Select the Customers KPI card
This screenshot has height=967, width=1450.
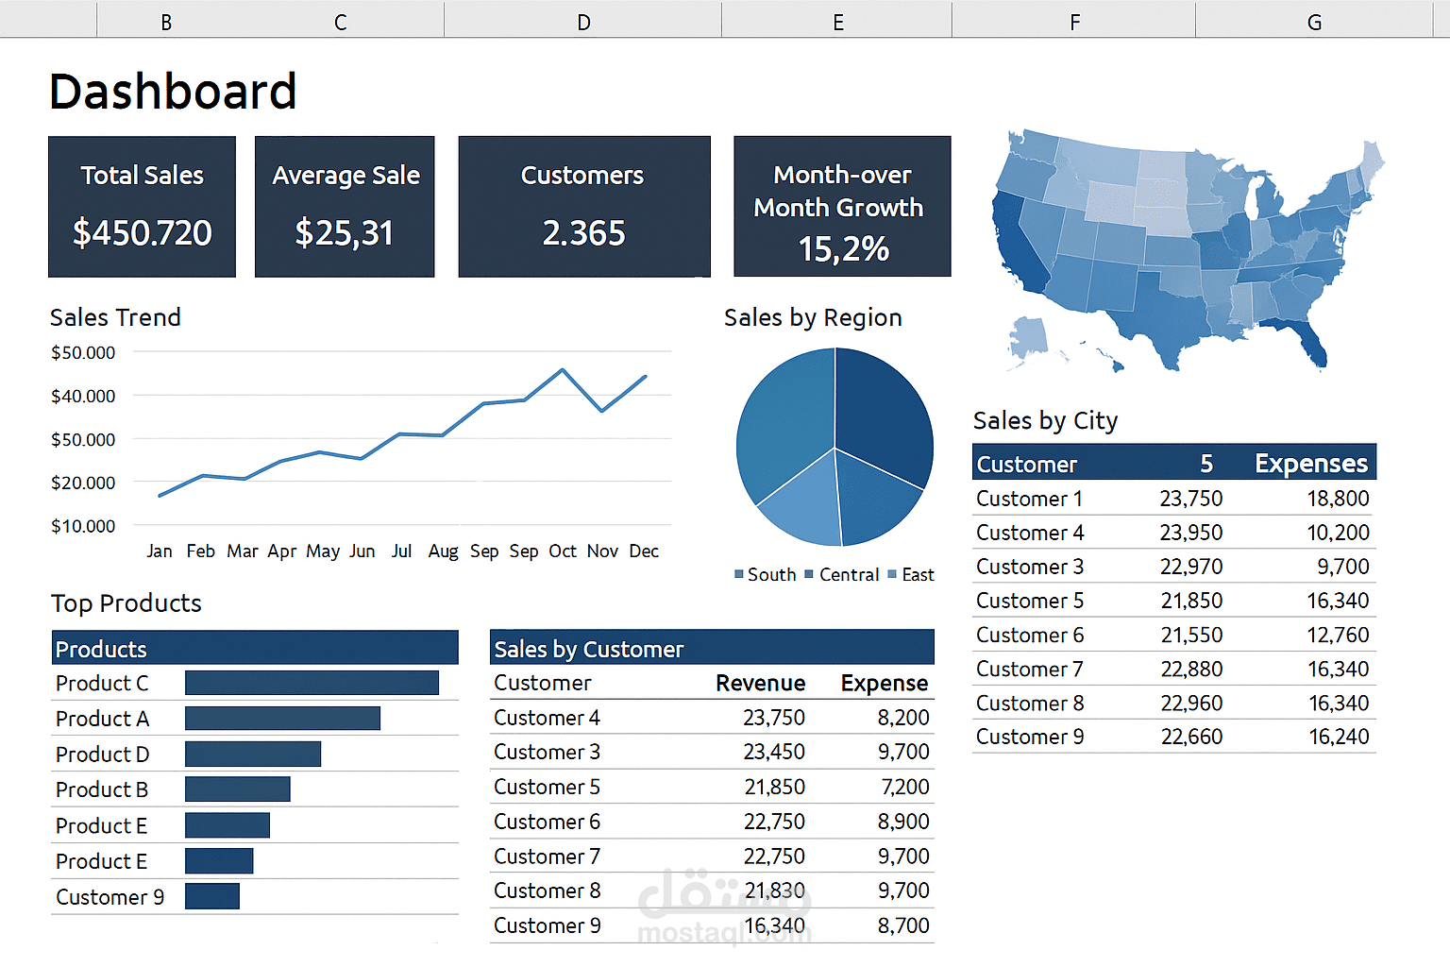click(584, 207)
